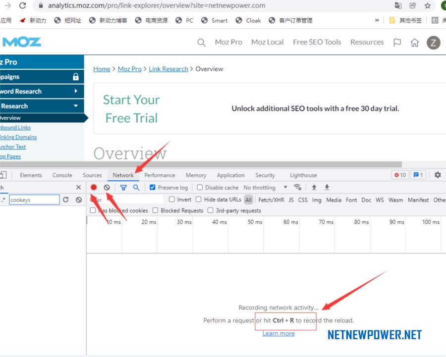Image resolution: width=446 pixels, height=357 pixels.
Task: Click the Moz Pro breadcrumb link
Action: 129,69
